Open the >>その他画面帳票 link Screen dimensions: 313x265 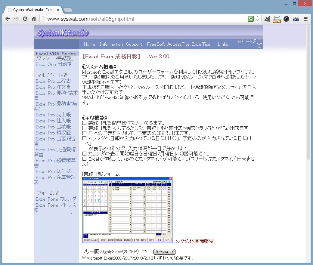click(195, 241)
